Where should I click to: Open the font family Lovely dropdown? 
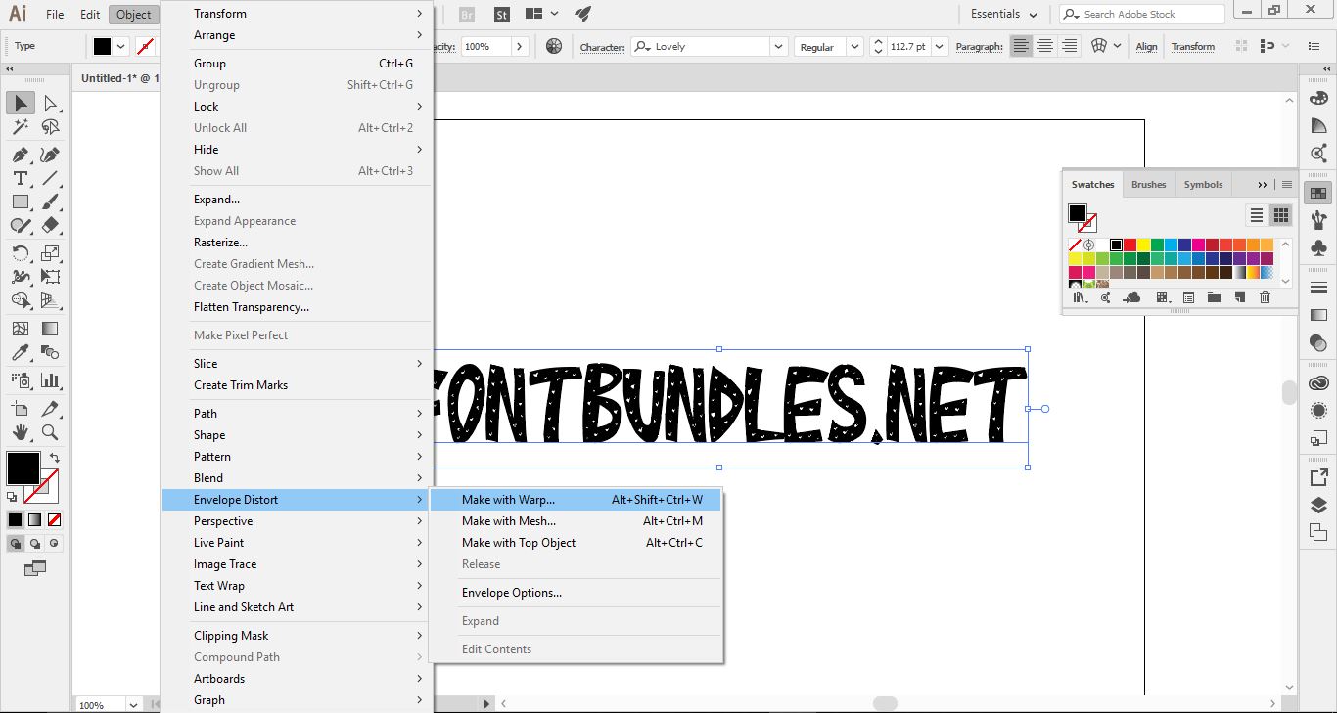[778, 46]
